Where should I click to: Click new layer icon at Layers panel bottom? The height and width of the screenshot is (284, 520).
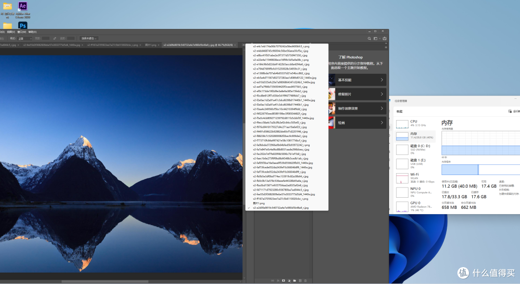coord(300,281)
